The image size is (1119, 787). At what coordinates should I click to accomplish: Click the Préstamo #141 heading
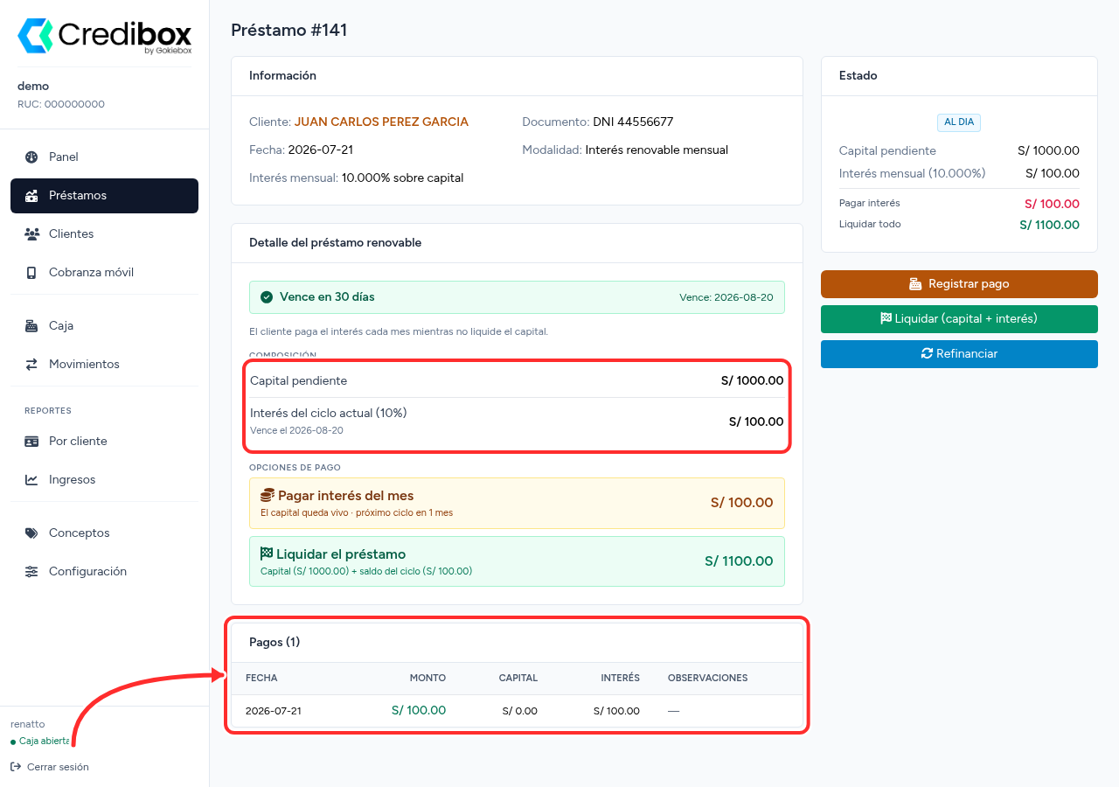tap(289, 31)
